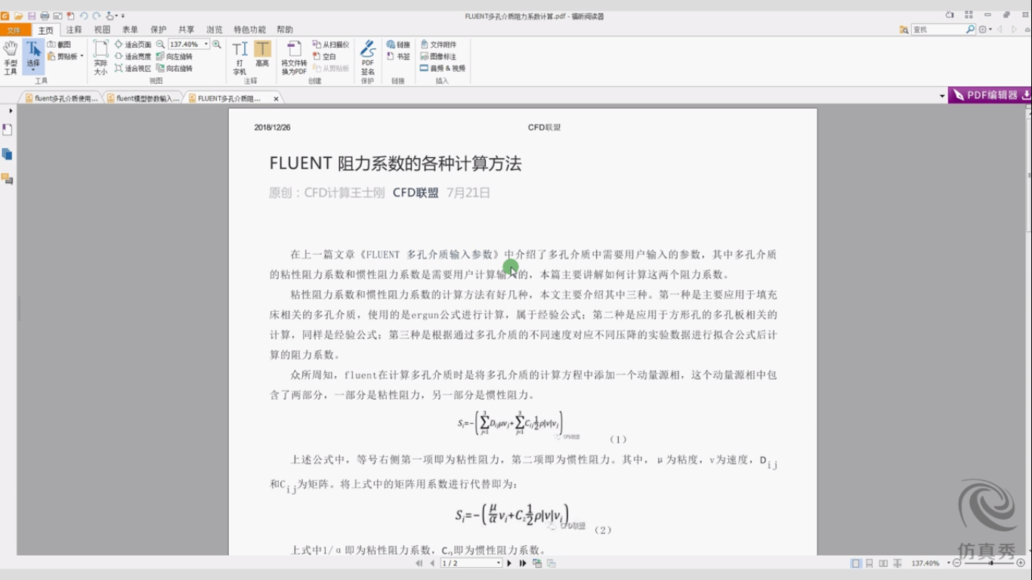Viewport: 1032px width, 580px height.
Task: Click the Open file icon in quick access
Action: 18,16
